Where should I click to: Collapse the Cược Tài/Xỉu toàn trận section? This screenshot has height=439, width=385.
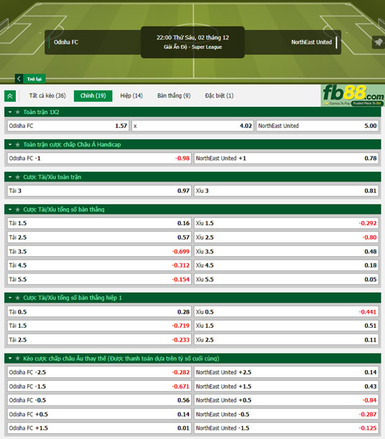[x=10, y=177]
